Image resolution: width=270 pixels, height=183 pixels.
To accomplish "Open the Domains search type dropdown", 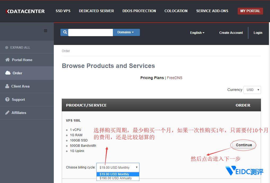I will pyautogui.click(x=126, y=32).
